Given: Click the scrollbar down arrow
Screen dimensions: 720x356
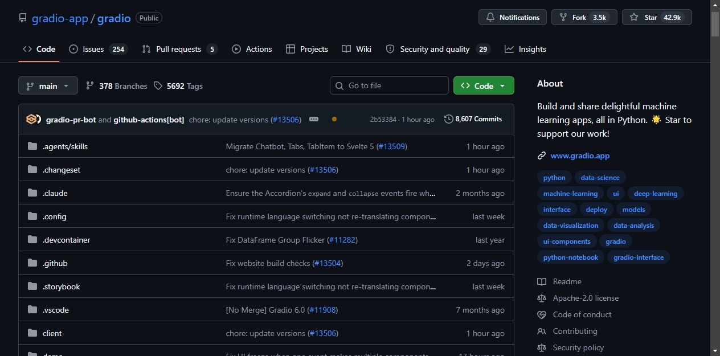Looking at the screenshot, I should pos(715,351).
